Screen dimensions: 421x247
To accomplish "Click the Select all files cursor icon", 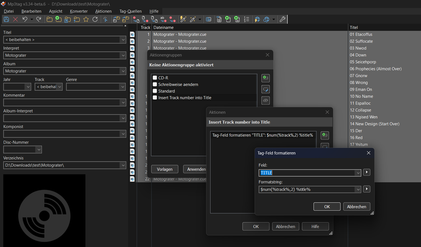I will click(105, 19).
